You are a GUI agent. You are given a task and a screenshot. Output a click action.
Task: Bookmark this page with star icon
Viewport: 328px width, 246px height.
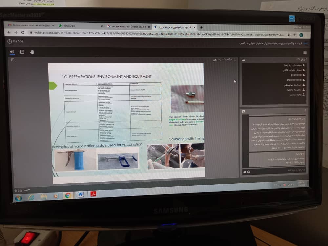click(x=295, y=35)
